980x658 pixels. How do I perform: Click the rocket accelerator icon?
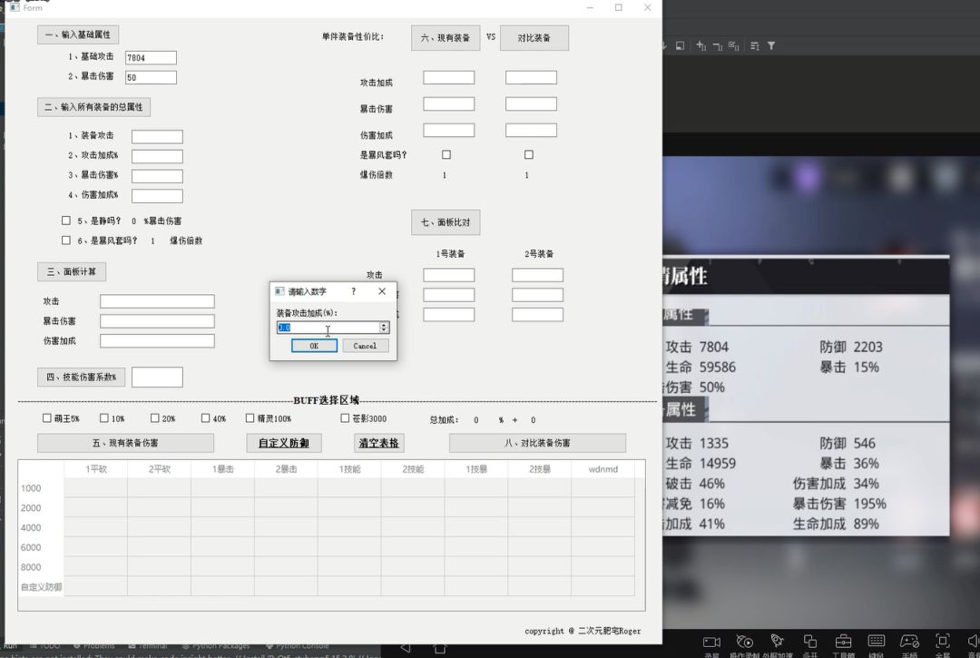[x=777, y=641]
